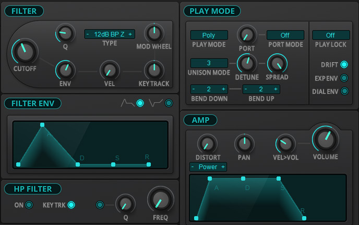
Task: Toggle HP filter KEY TRK
Action: pos(71,205)
